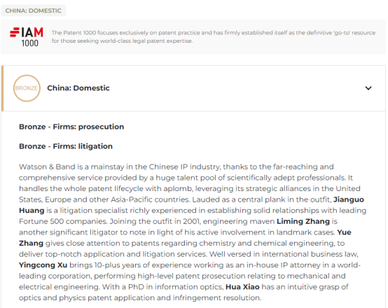Click the circular BRONZE badge icon
The width and height of the screenshot is (388, 308).
point(27,88)
